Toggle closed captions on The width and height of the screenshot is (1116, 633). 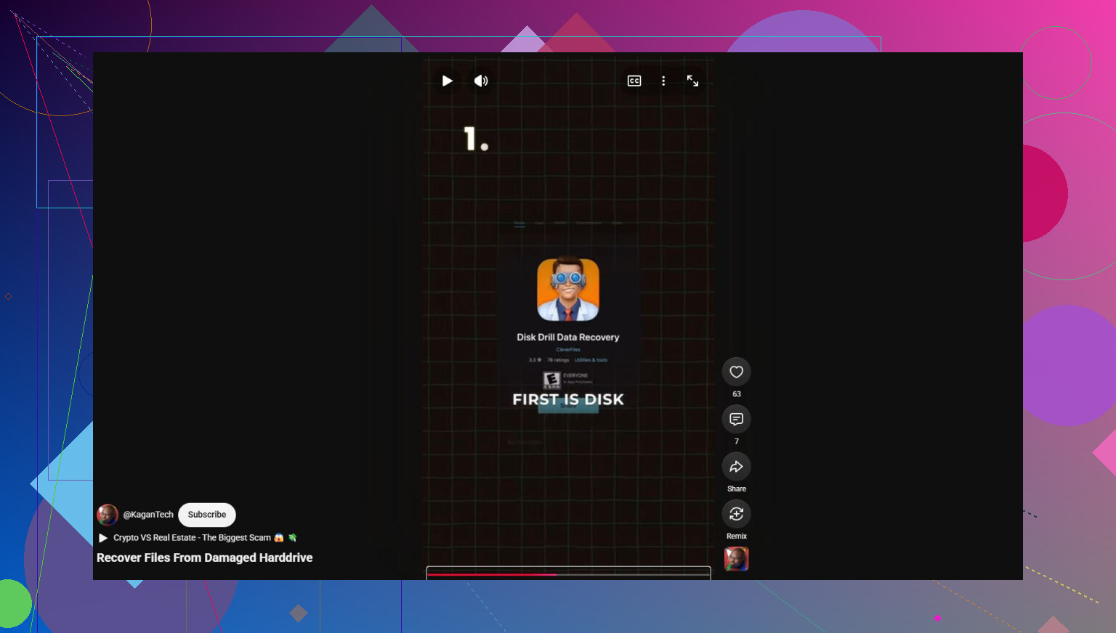634,81
